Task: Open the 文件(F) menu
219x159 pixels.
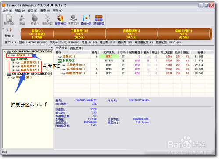Action: [7, 11]
